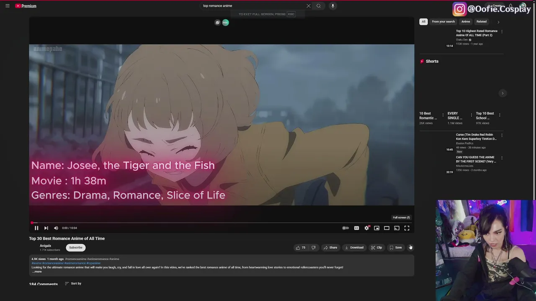Share this video
536x301 pixels.
pyautogui.click(x=330, y=247)
